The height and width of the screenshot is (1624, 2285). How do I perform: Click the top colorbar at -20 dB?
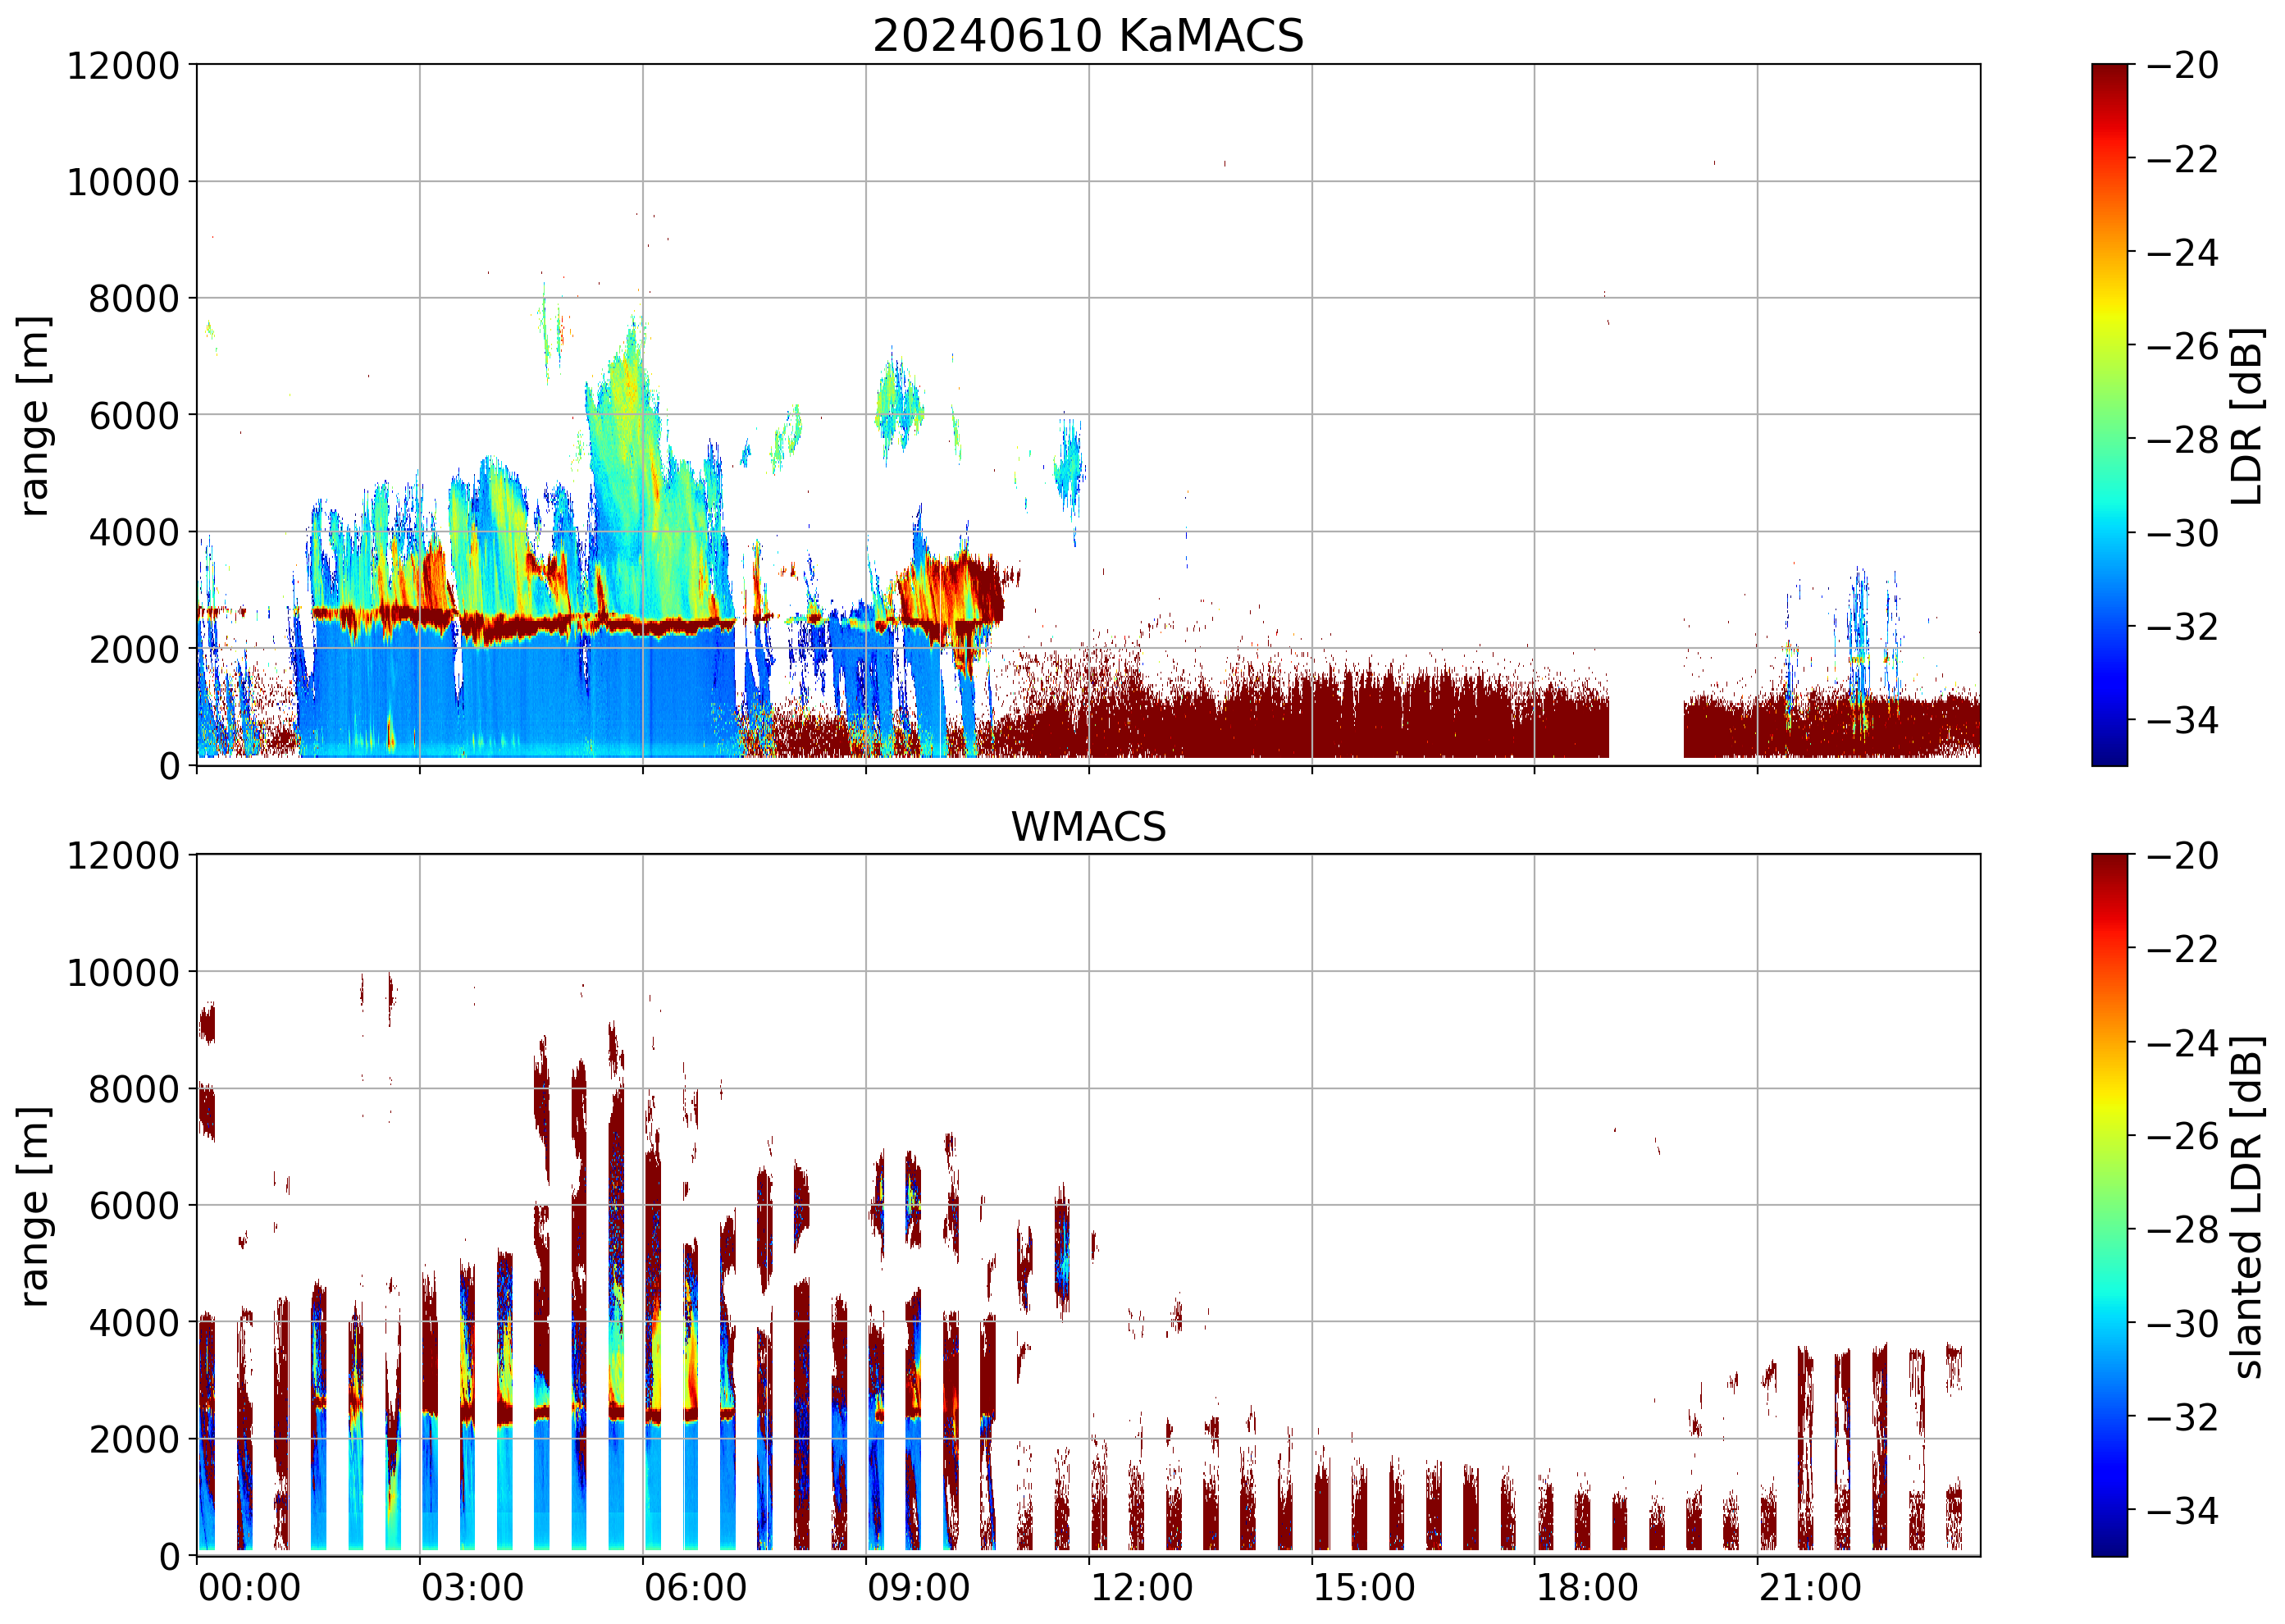(2109, 67)
